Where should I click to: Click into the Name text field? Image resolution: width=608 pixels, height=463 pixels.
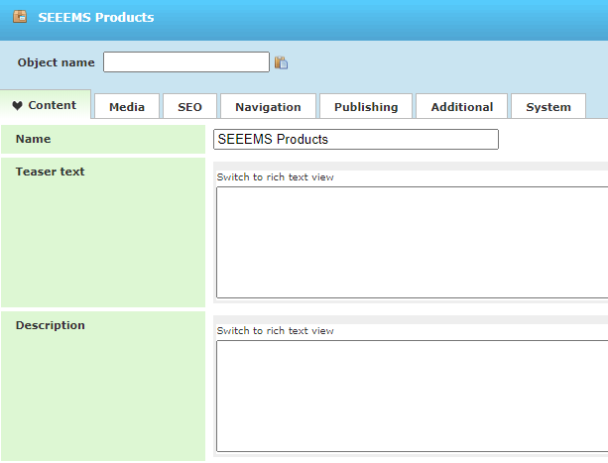(355, 139)
